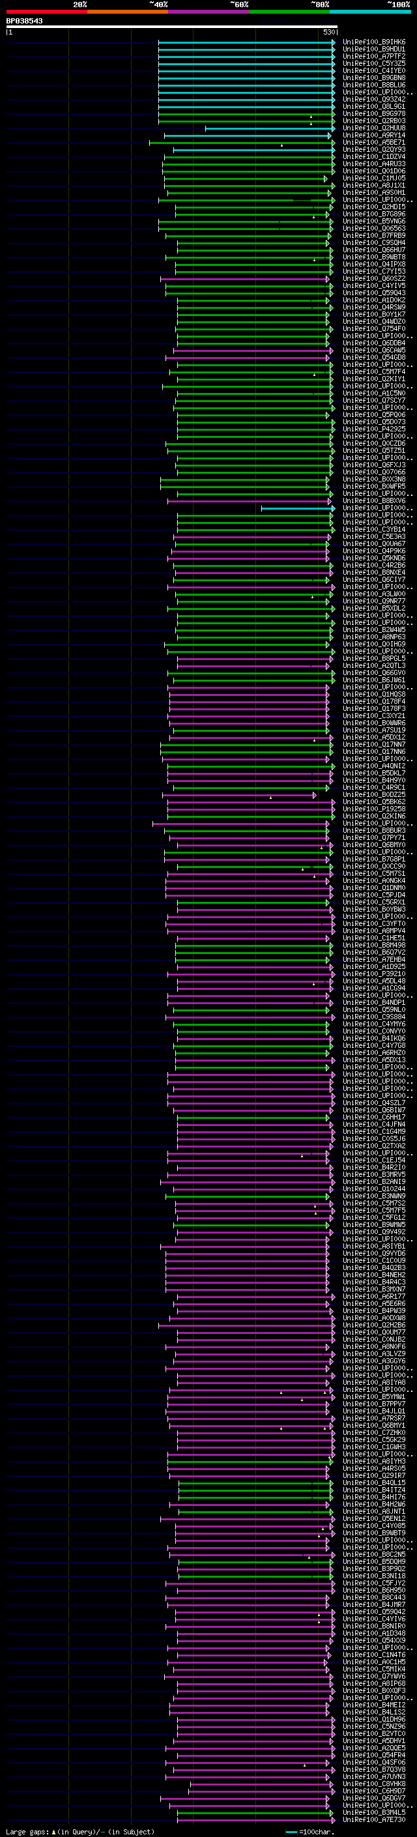Click the UniRef100_B3M4L5 label
The height and width of the screenshot is (1837, 417).
(x=374, y=1812)
